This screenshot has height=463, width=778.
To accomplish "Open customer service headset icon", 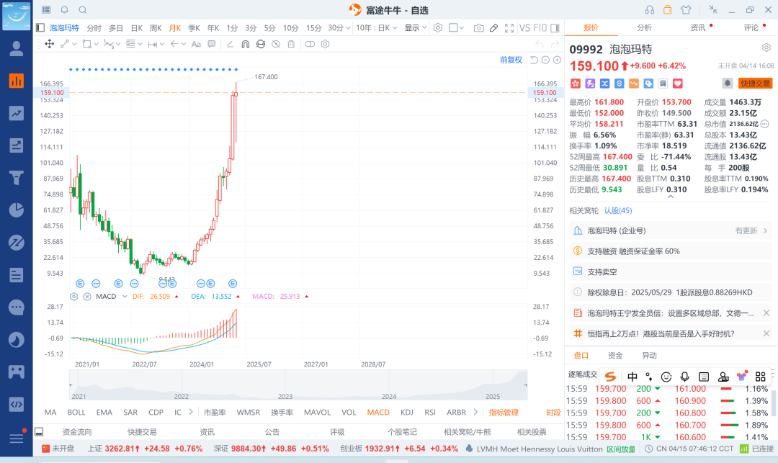I will (x=650, y=10).
